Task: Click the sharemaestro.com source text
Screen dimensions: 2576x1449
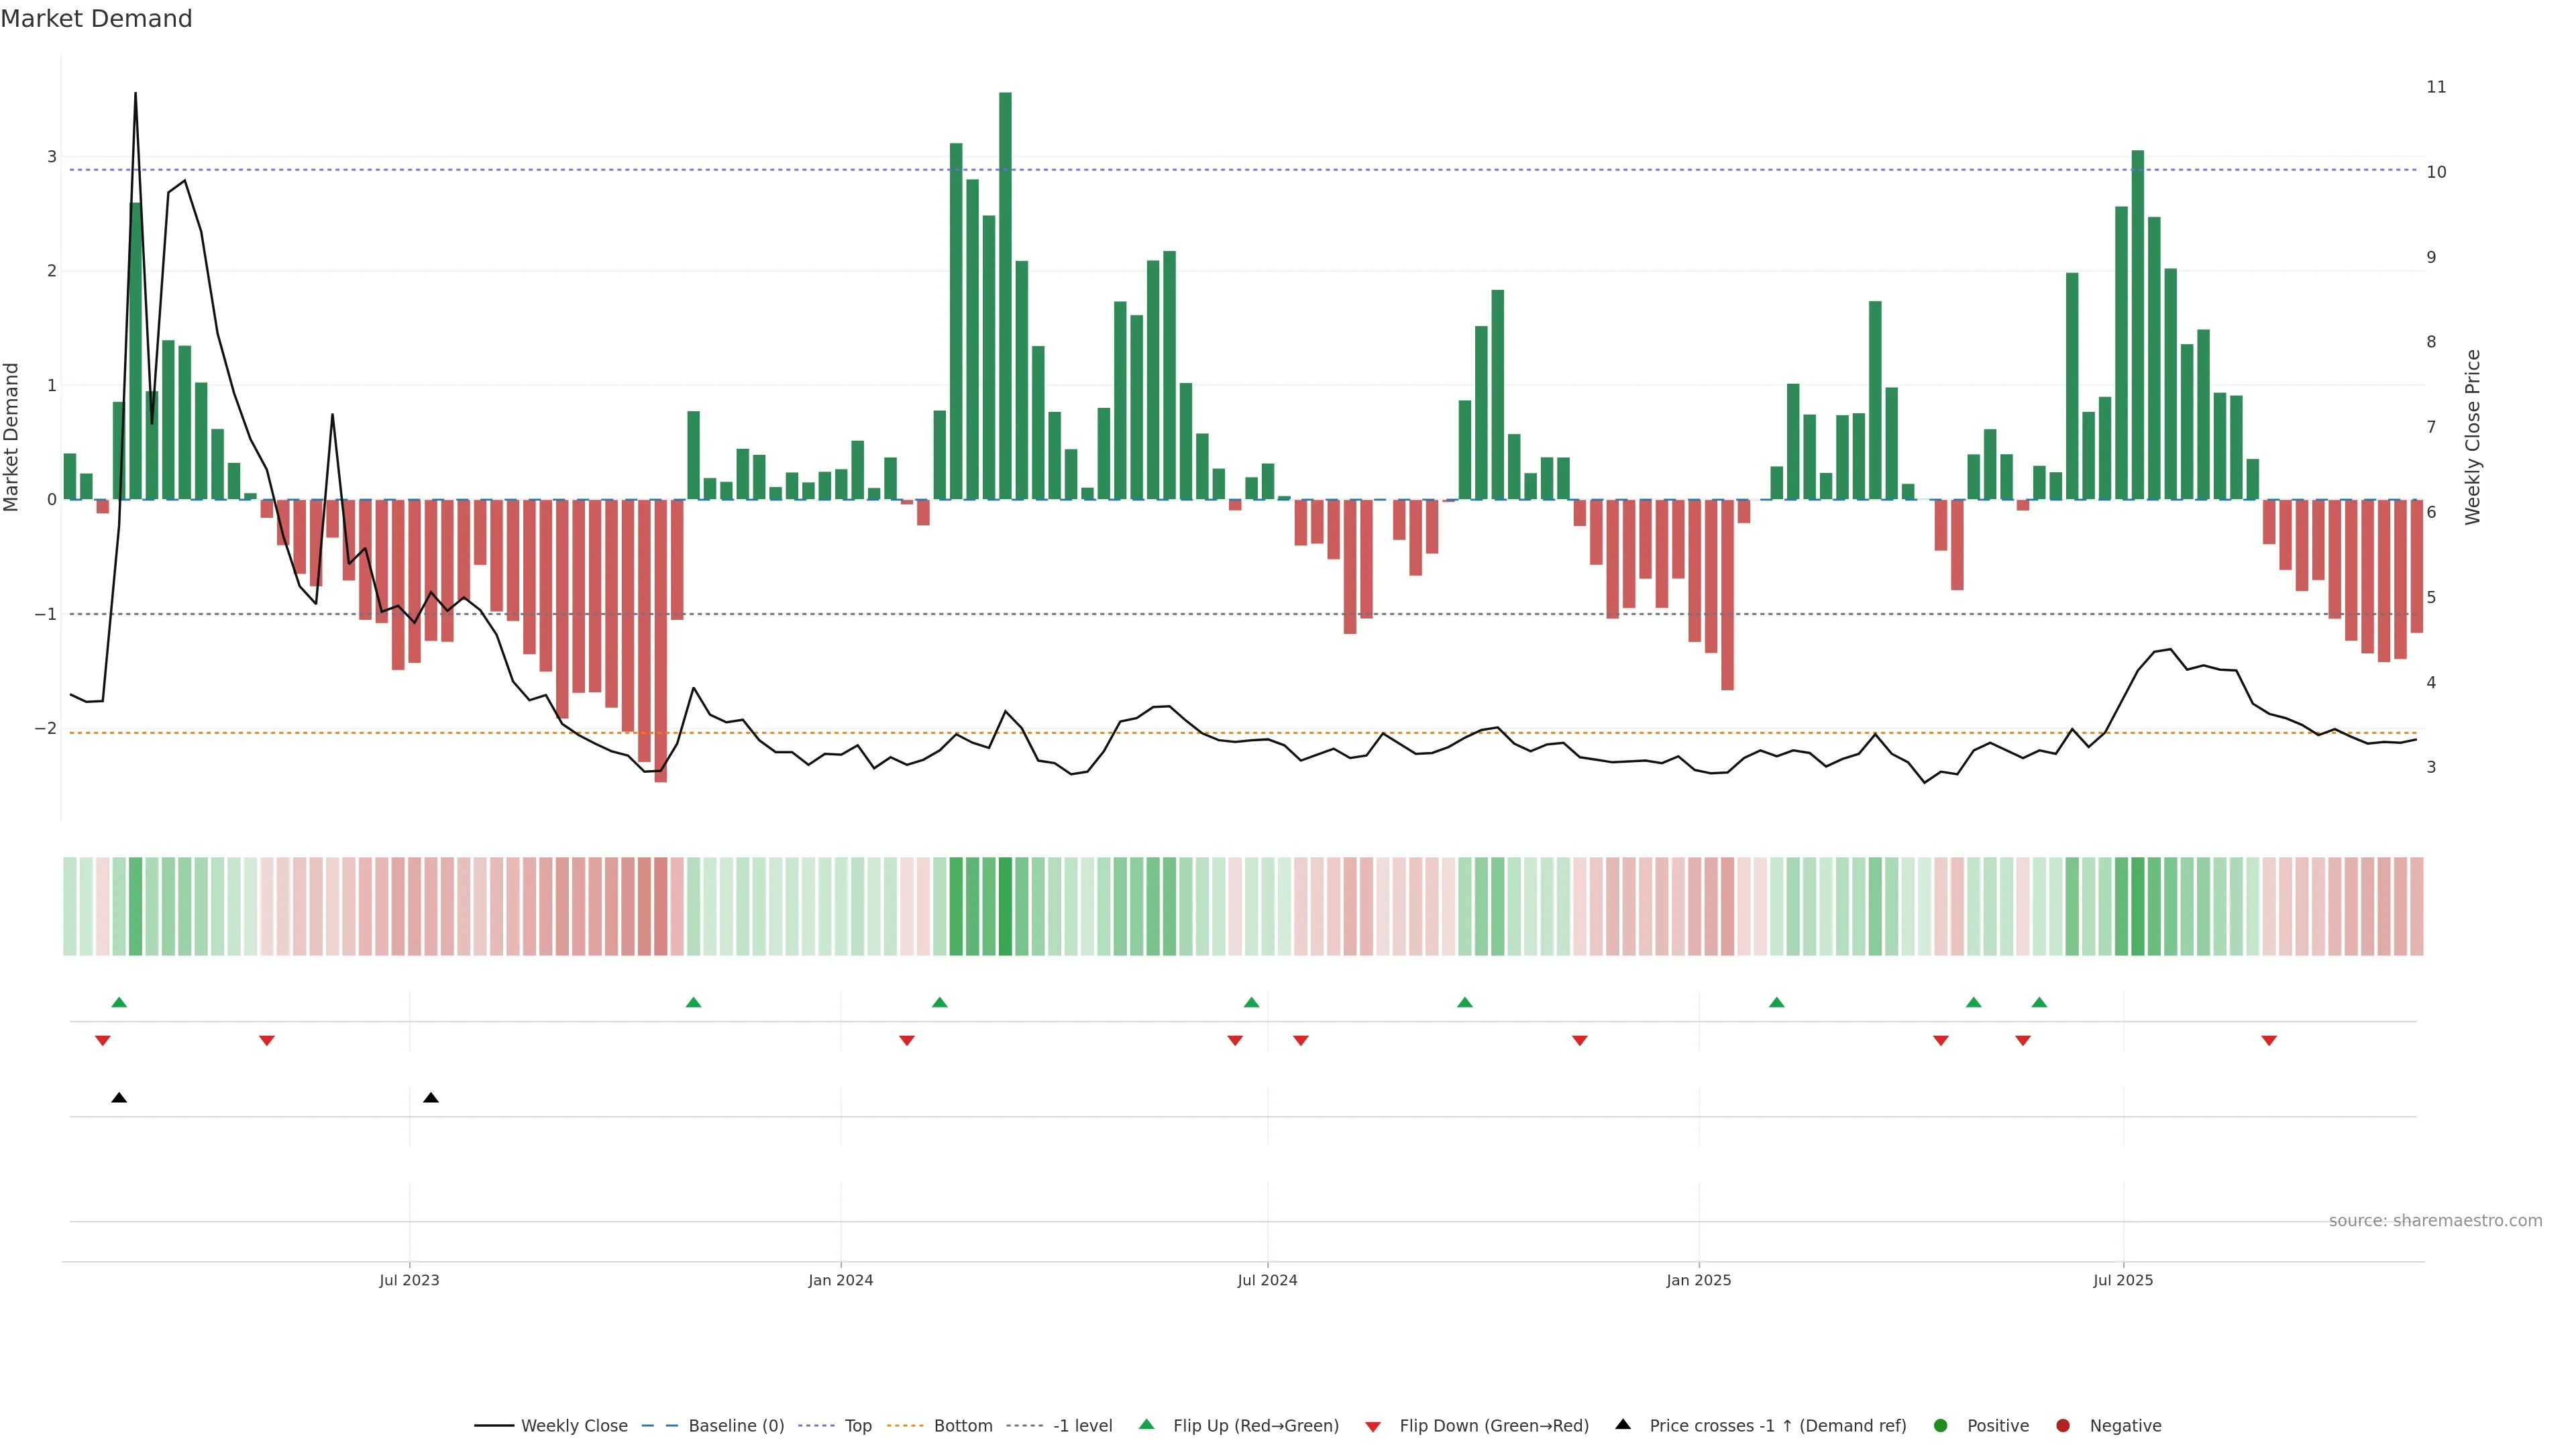Action: pyautogui.click(x=2435, y=1221)
